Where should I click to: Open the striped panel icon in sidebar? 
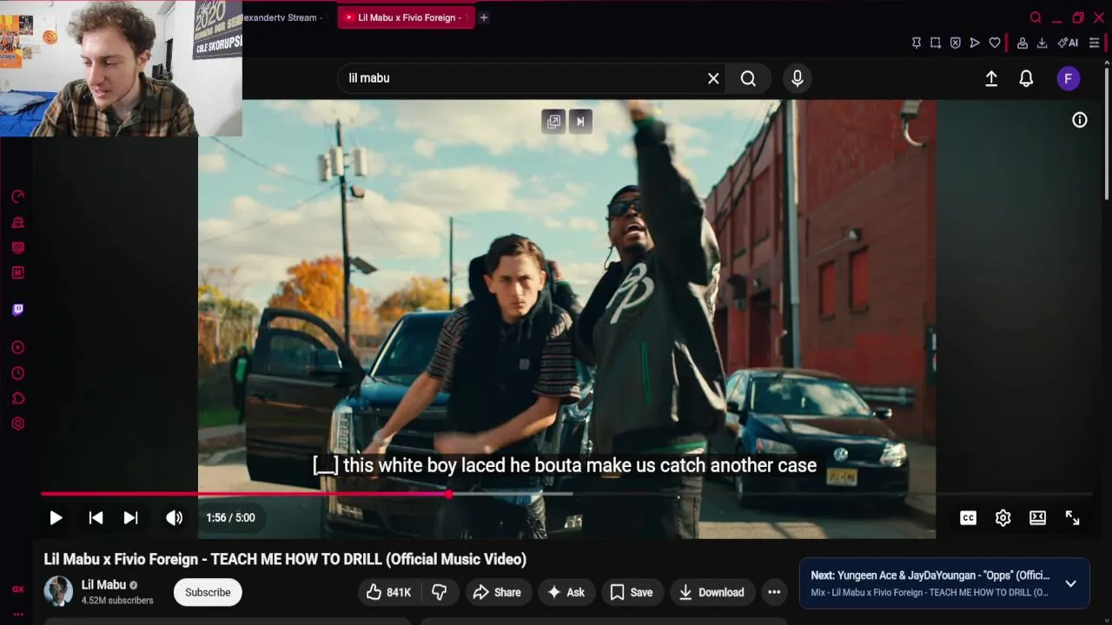click(17, 247)
